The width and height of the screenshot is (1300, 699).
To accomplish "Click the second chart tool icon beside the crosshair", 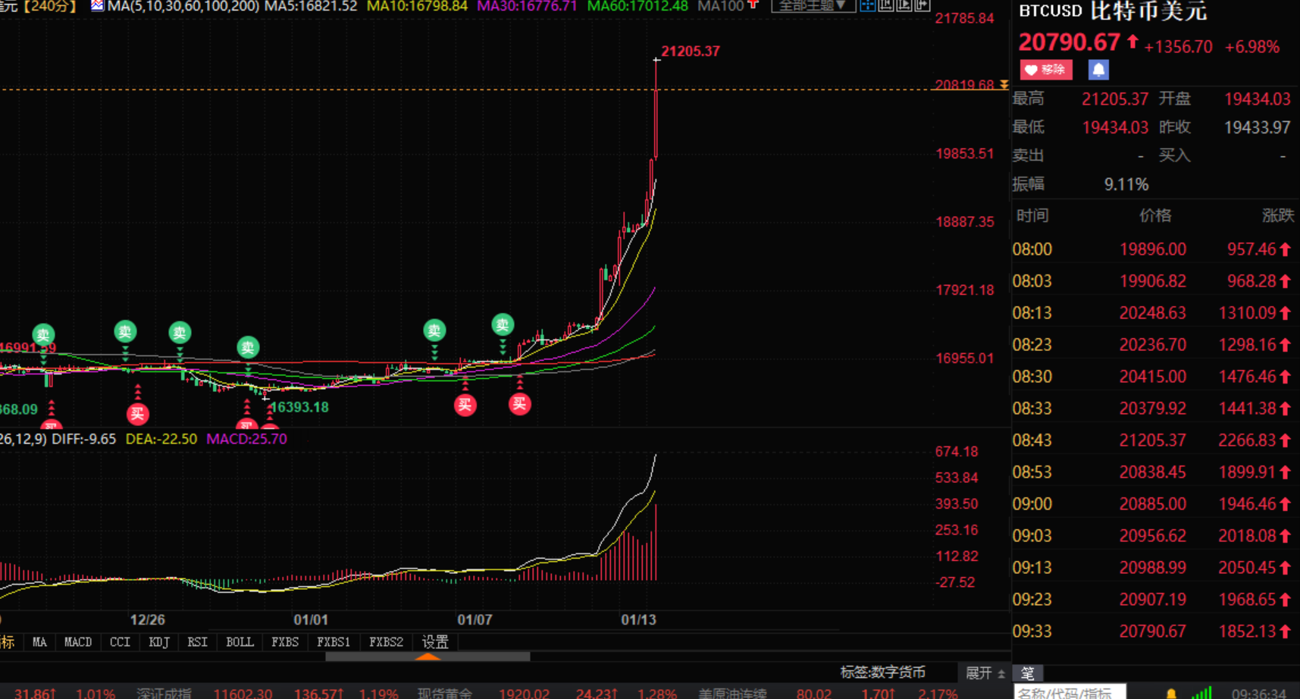I will [x=885, y=5].
